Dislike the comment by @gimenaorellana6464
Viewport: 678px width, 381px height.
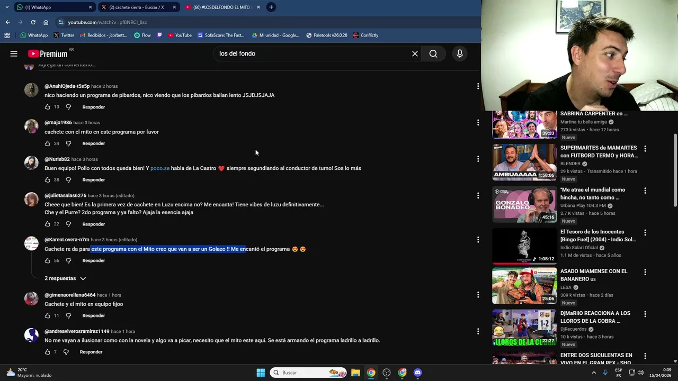(68, 315)
